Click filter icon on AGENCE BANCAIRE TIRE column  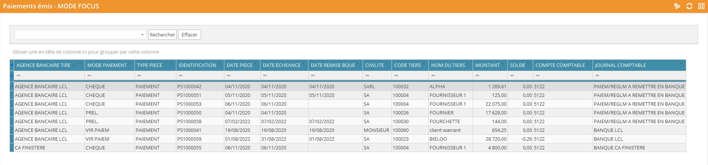tap(80, 63)
